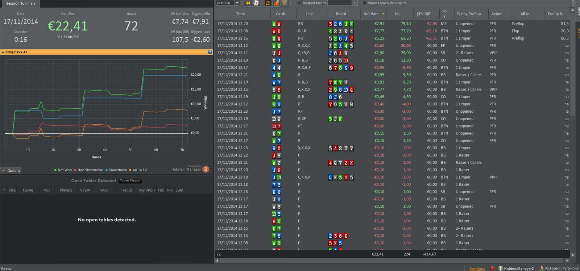This screenshot has width=580, height=271.
Task: Click the colored grid heatmap icon
Action: click(268, 3)
